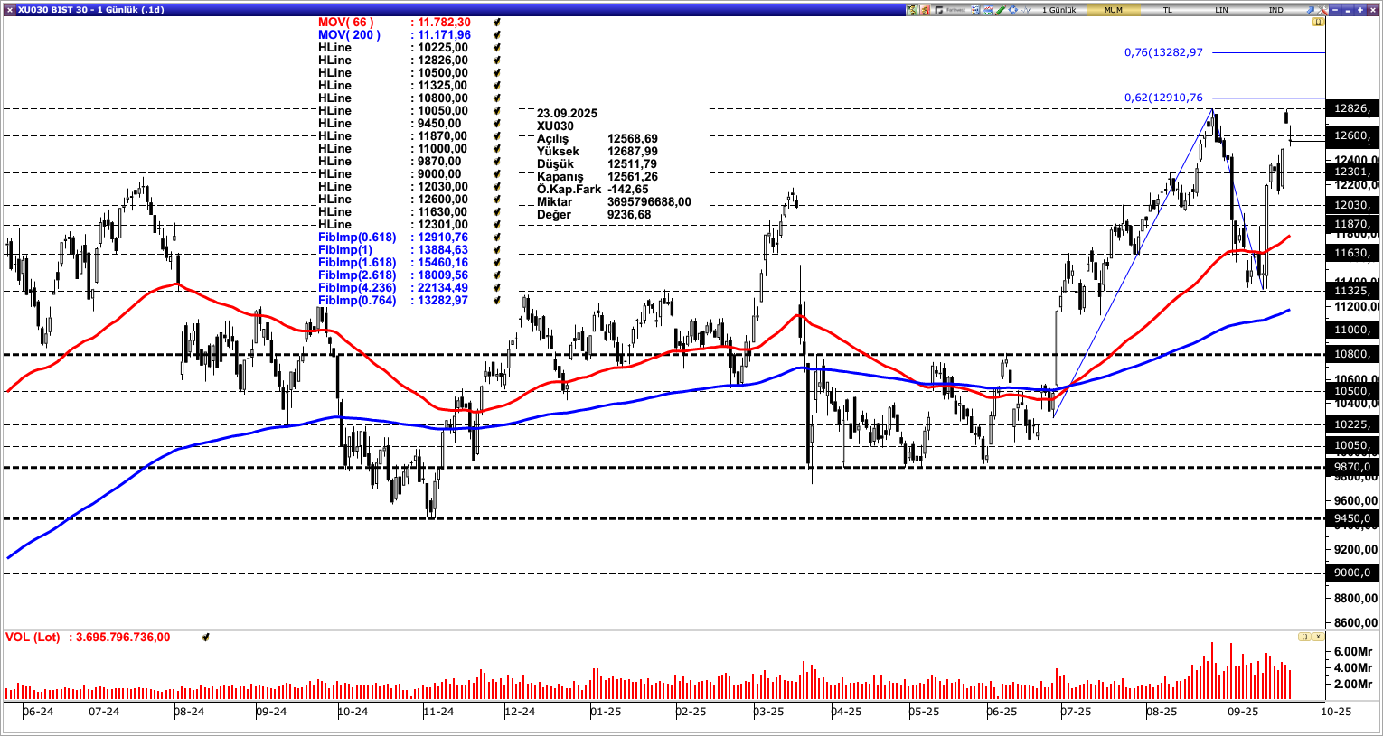Toggle checkmark next to MOV( 66 ) indicator

point(497,23)
